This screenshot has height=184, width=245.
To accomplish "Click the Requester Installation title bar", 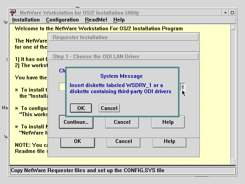I will click(x=124, y=38).
